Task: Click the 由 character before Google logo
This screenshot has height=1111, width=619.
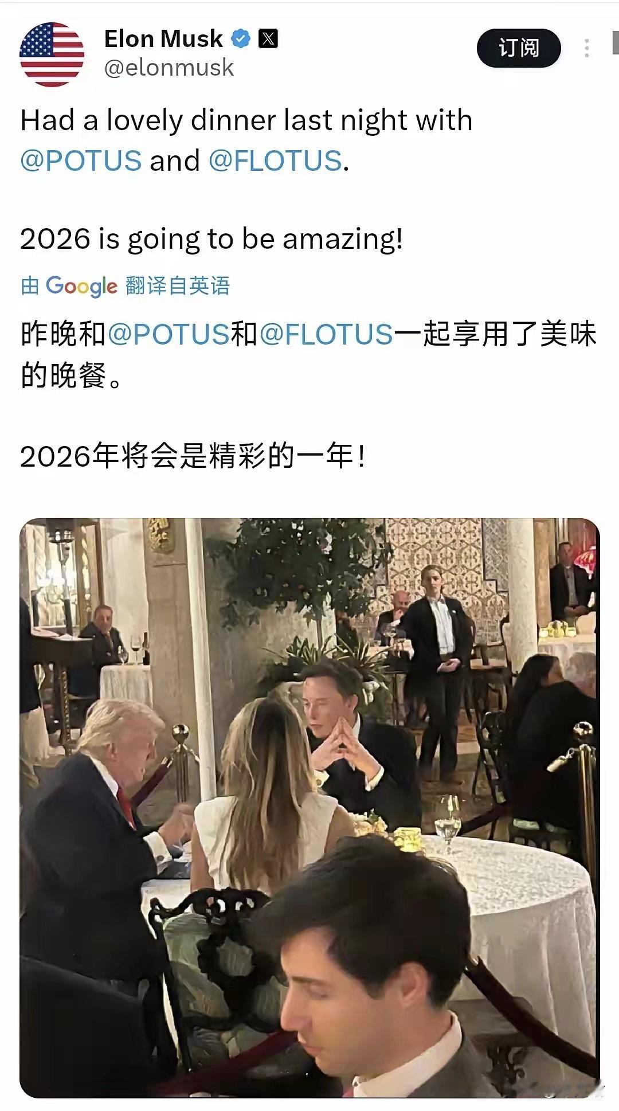Action: click(x=30, y=285)
